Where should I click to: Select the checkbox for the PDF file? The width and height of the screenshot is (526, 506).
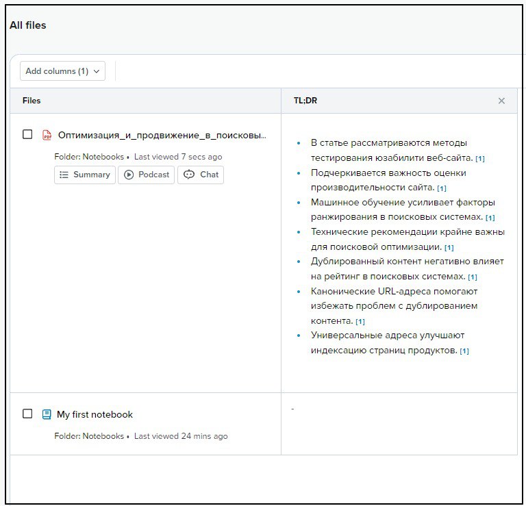pyautogui.click(x=27, y=134)
